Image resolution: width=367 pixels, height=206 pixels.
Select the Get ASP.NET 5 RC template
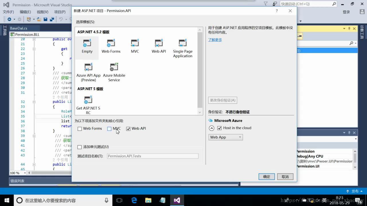tap(88, 105)
